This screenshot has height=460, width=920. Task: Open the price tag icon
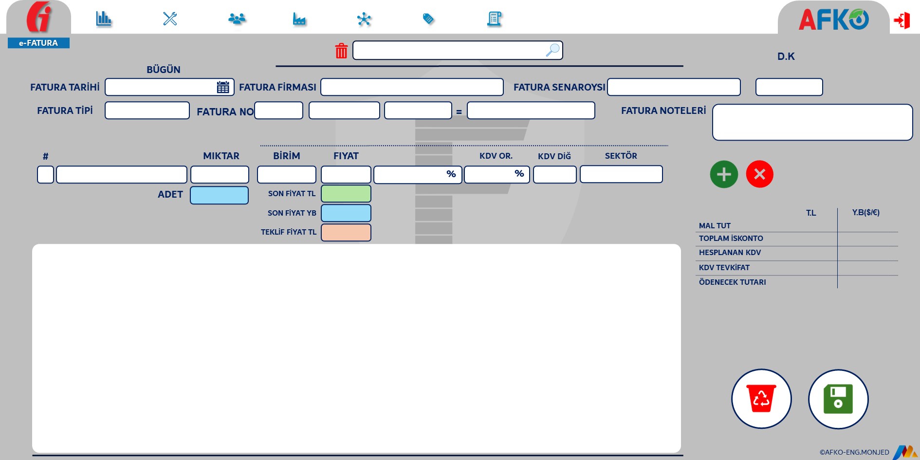pos(428,19)
